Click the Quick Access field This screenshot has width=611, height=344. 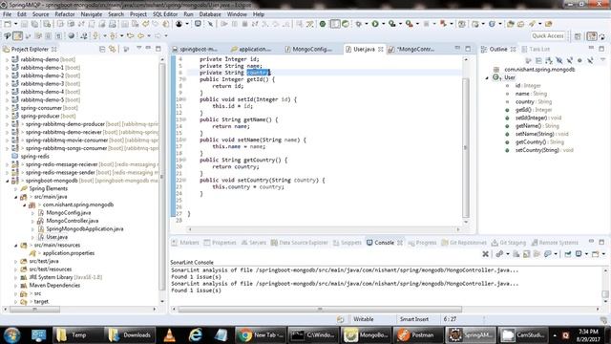[547, 36]
